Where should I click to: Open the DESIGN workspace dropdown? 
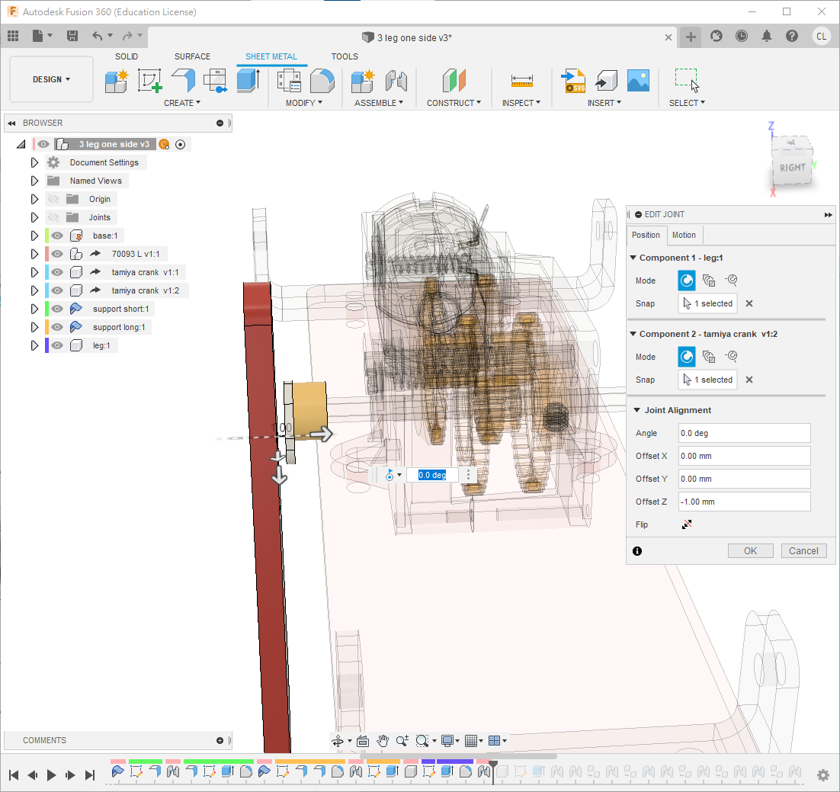coord(51,79)
